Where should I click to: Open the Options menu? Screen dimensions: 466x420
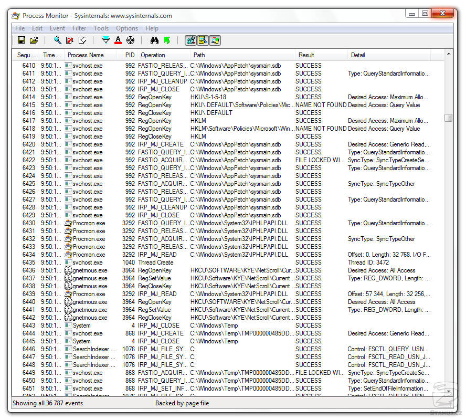127,28
